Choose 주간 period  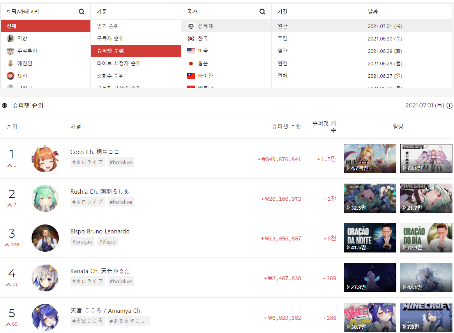316,39
